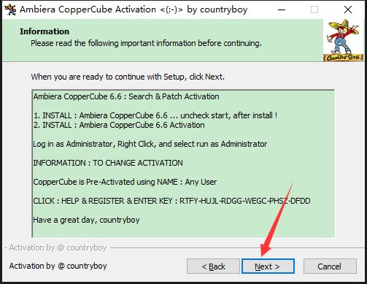Viewport: 367px width, 284px height.
Task: Click black 'Activation by @ countryboy' label
Action: coord(58,266)
